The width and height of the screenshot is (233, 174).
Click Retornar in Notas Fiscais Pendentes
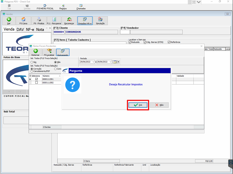(x=36, y=52)
